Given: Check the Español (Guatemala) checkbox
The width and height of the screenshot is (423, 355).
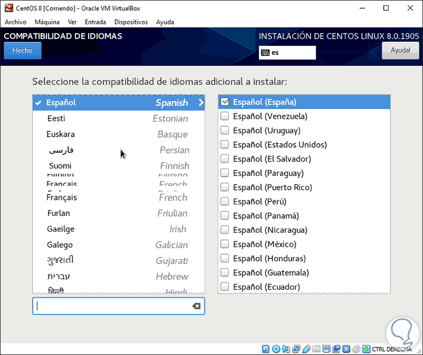Looking at the screenshot, I should tap(224, 273).
